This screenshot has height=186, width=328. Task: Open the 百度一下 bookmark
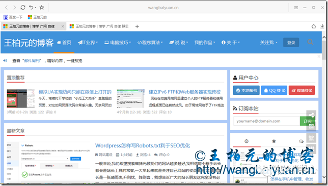coord(13,17)
